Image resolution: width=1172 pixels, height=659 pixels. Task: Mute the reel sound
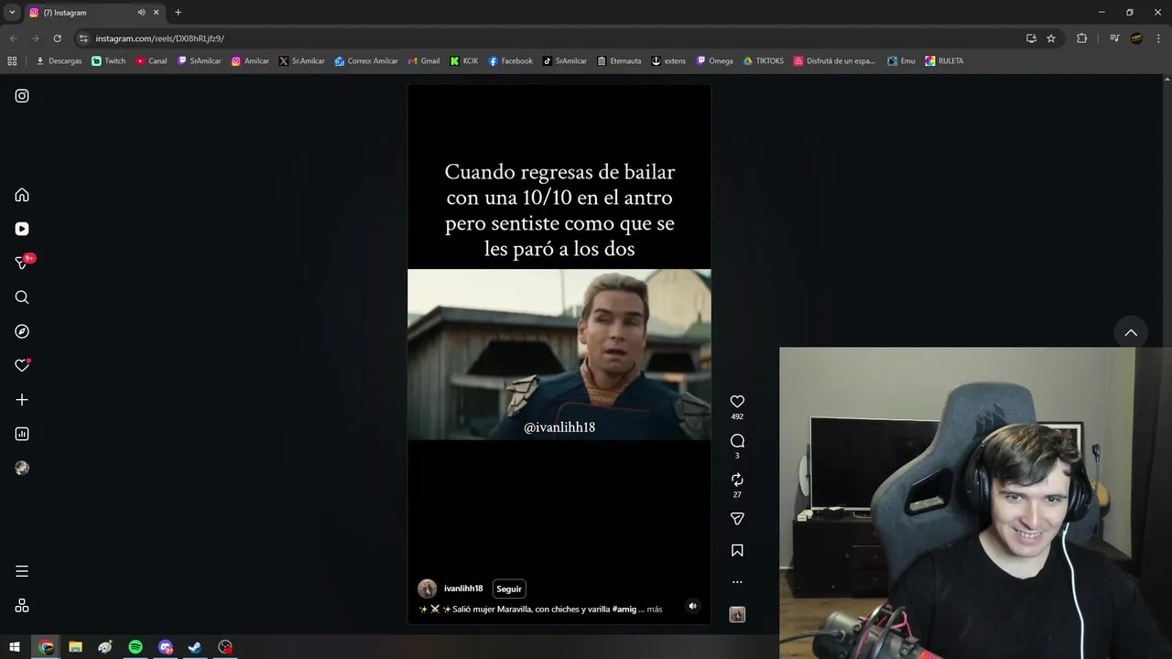pyautogui.click(x=692, y=606)
